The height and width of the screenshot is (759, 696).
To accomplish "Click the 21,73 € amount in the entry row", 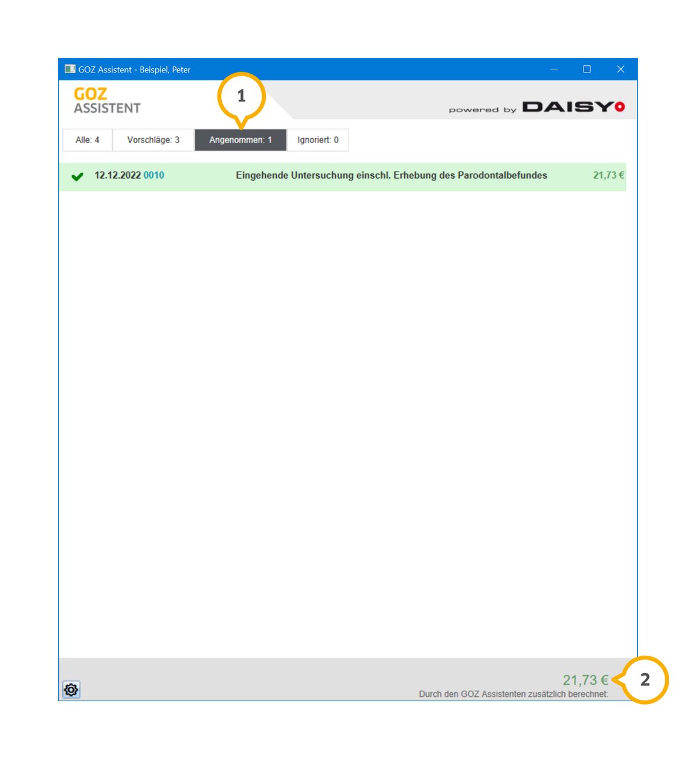I will (x=608, y=175).
